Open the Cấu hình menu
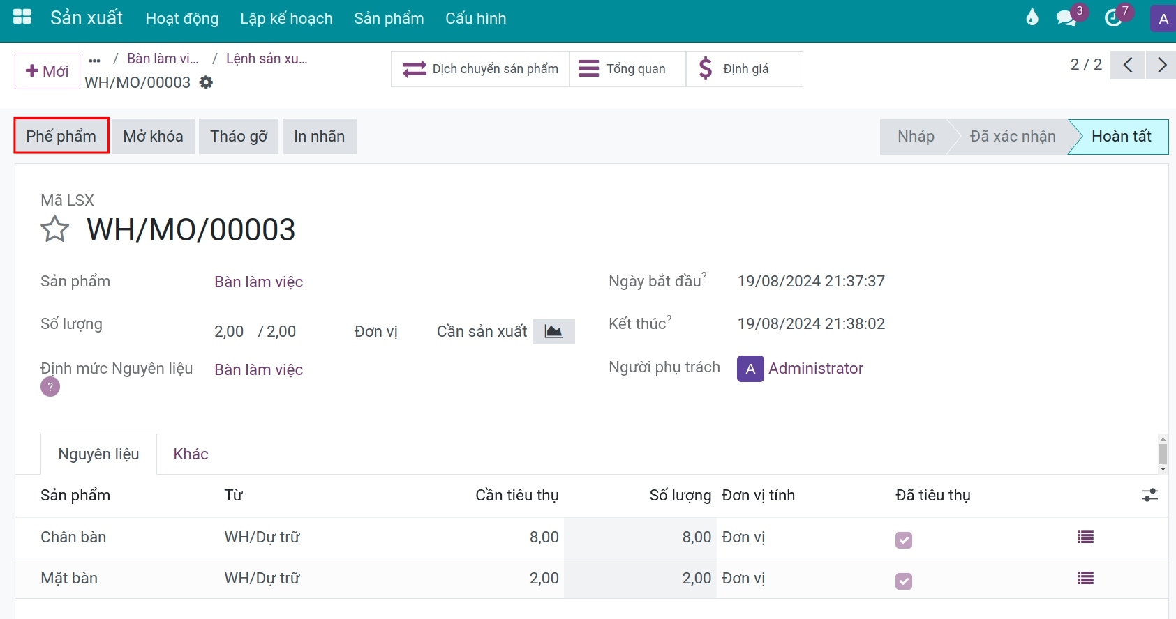1176x619 pixels. [476, 18]
